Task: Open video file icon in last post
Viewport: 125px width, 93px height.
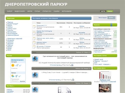Action: click(x=64, y=90)
